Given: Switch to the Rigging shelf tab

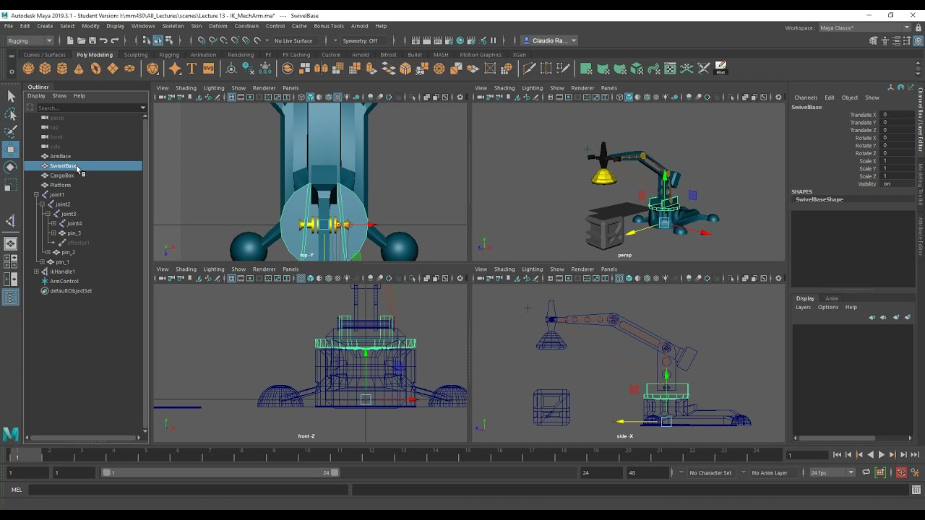Looking at the screenshot, I should [169, 55].
